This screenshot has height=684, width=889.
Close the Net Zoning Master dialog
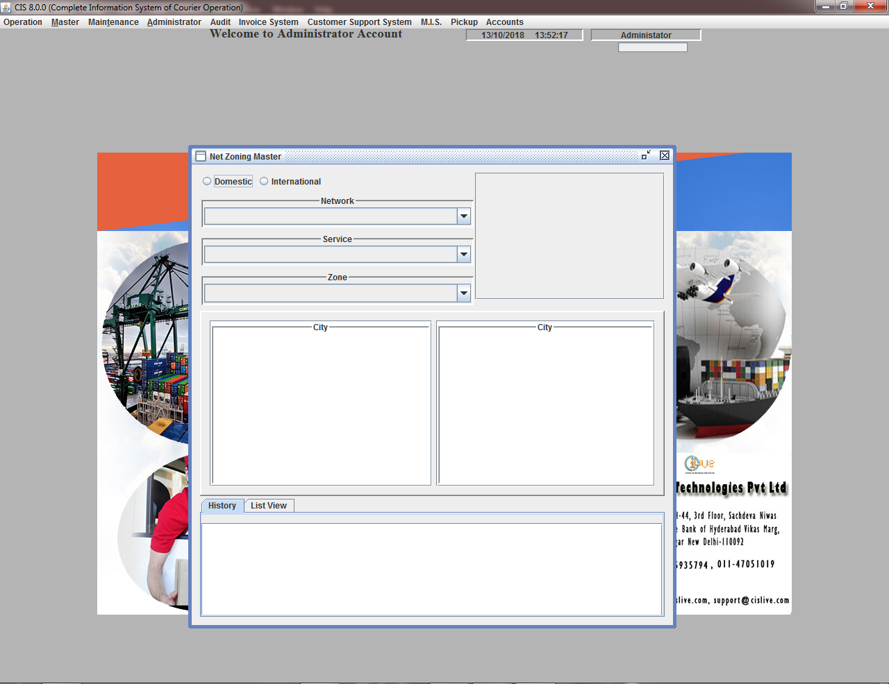click(665, 155)
